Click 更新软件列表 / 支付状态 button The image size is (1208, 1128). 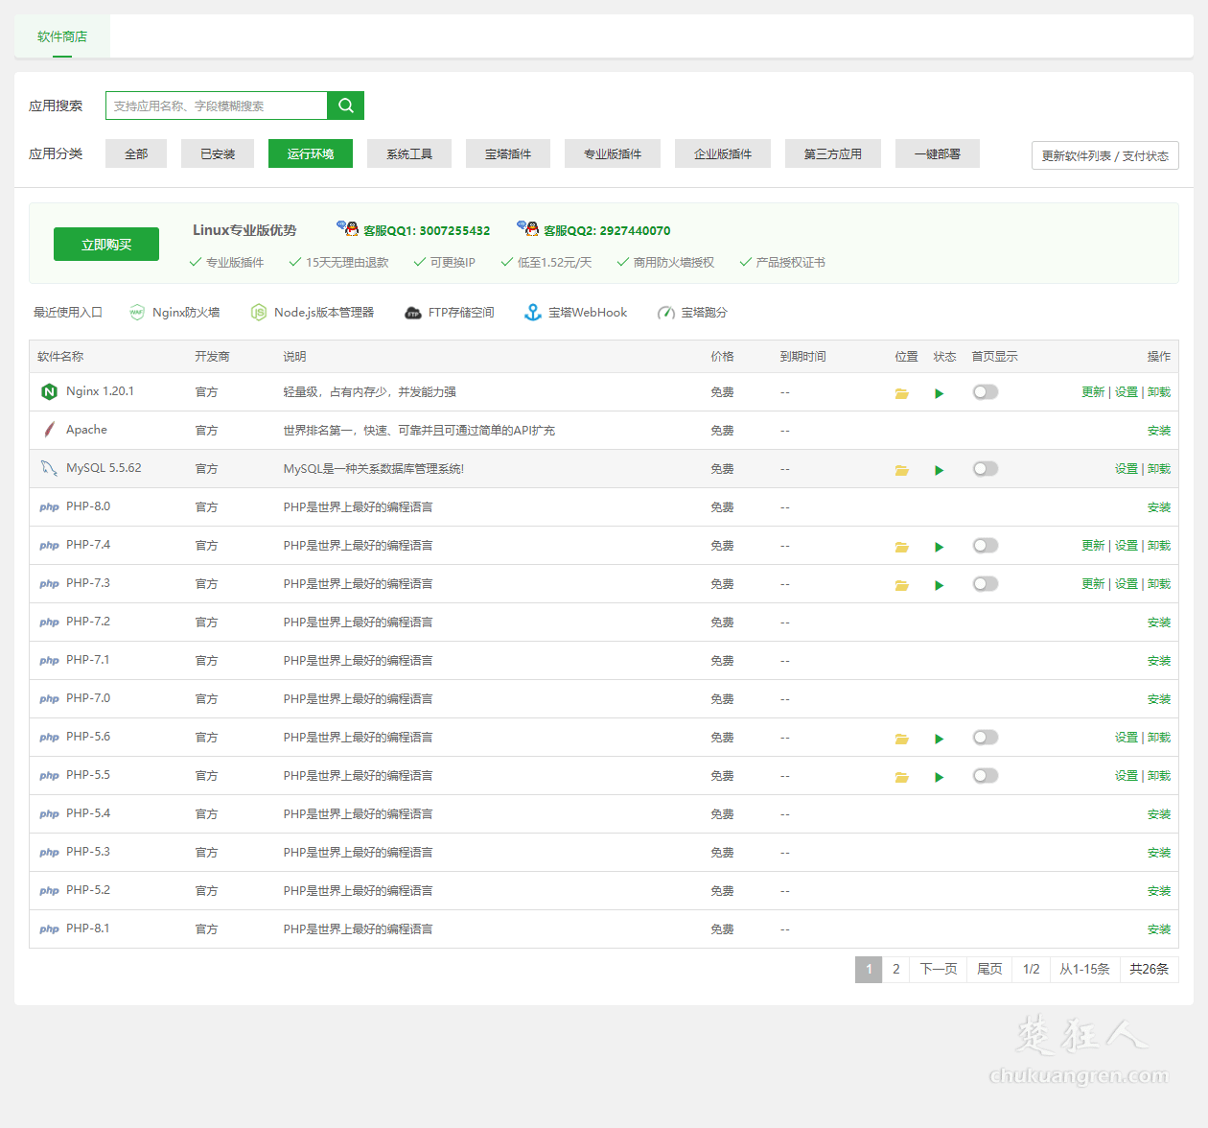pyautogui.click(x=1104, y=155)
